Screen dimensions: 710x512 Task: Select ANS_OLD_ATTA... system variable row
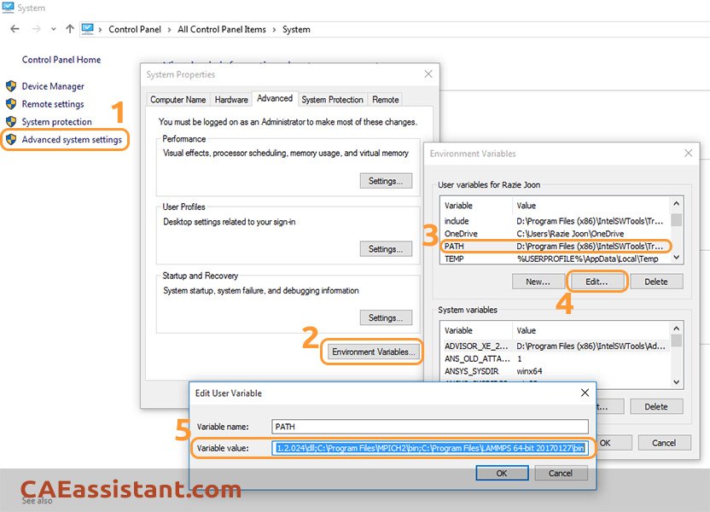554,358
